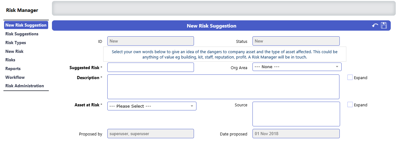Enable Expand checkbox beside Description
Viewport: 397px width, 142px height.
[x=350, y=77]
